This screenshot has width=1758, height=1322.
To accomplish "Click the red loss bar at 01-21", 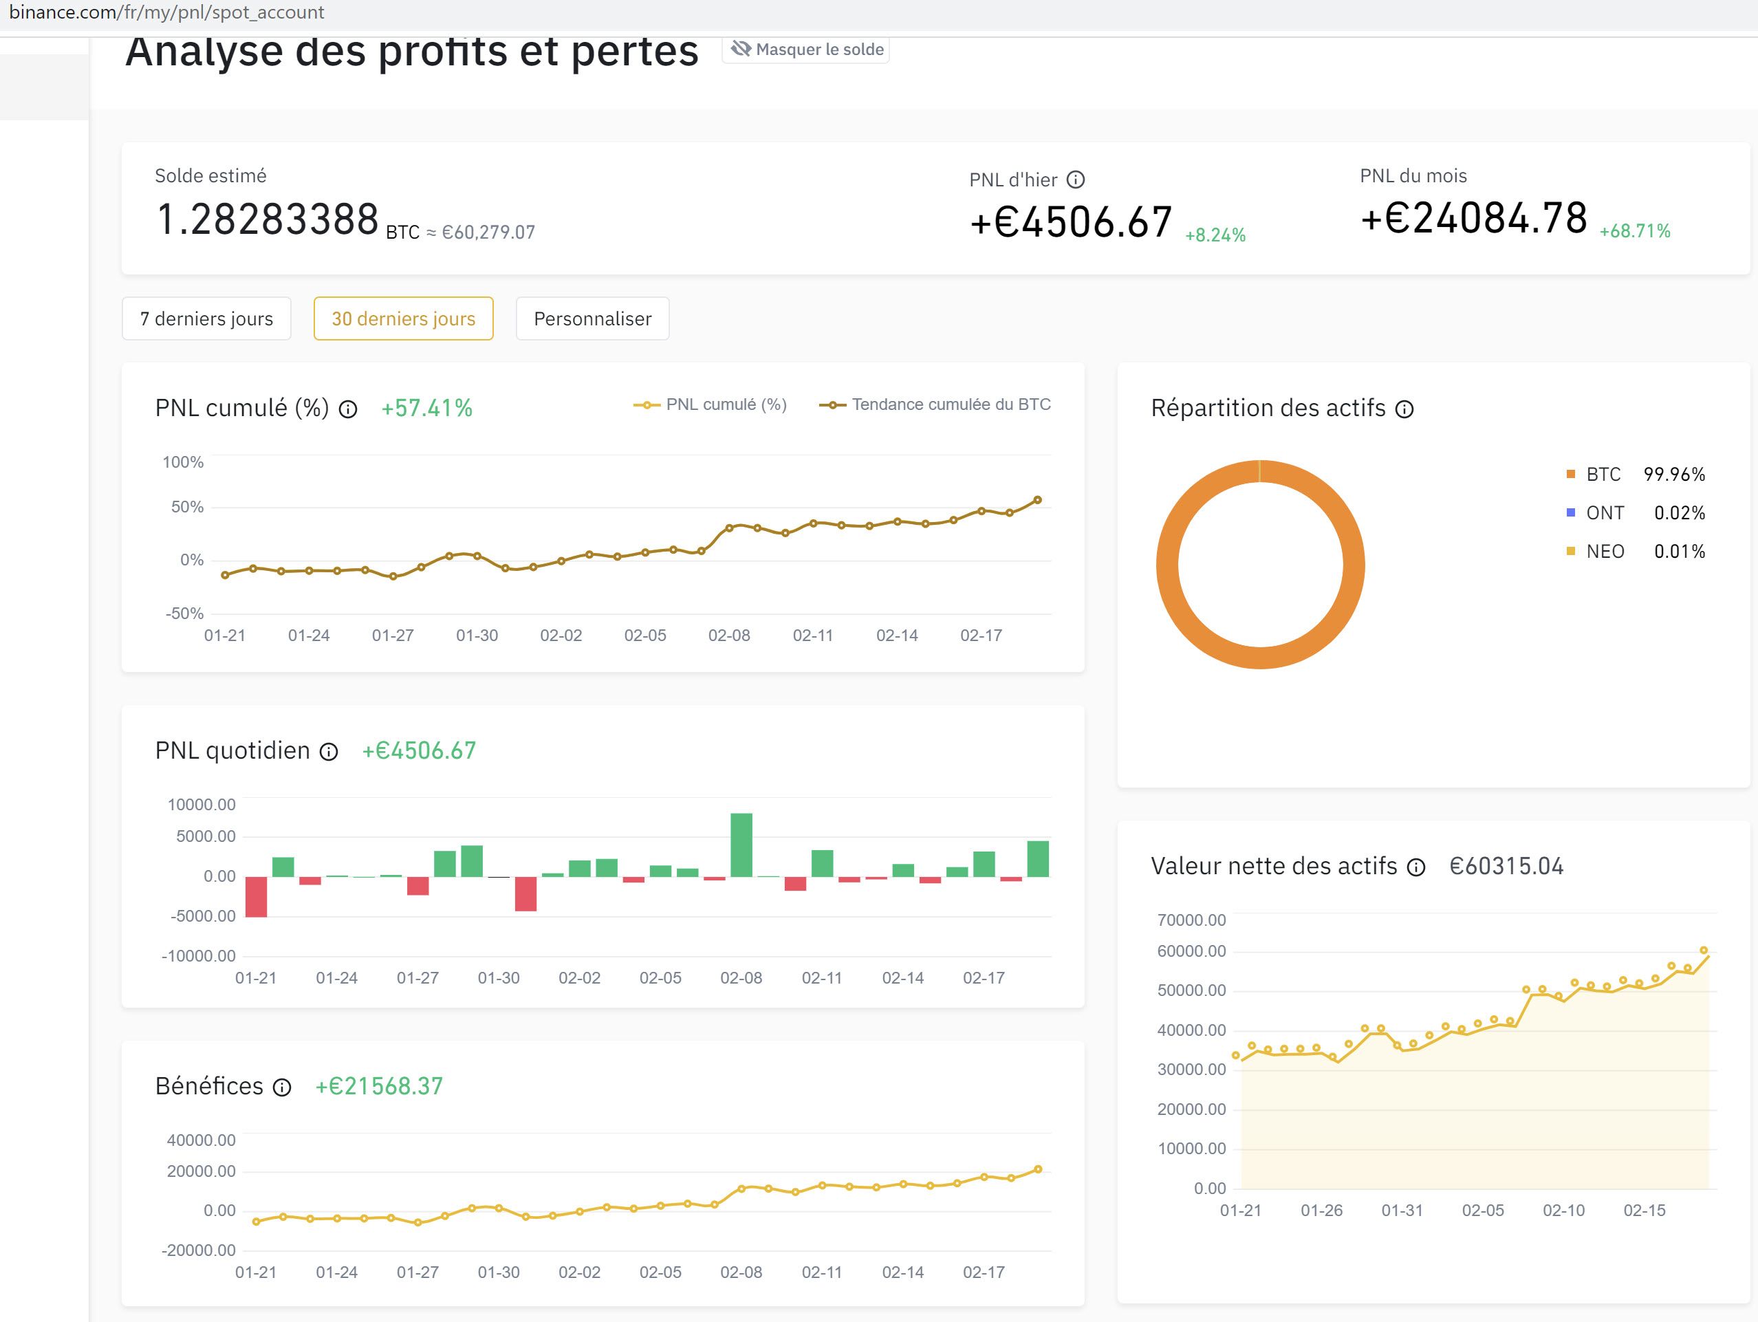I will tap(256, 897).
